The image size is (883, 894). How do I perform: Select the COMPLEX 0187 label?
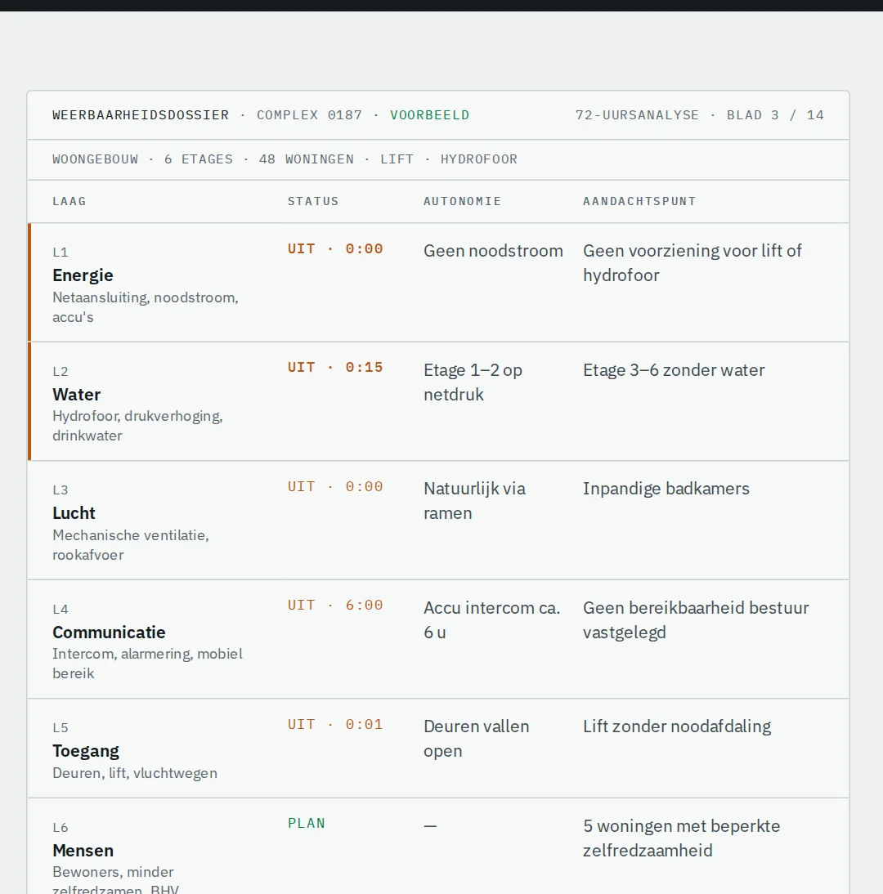[309, 115]
